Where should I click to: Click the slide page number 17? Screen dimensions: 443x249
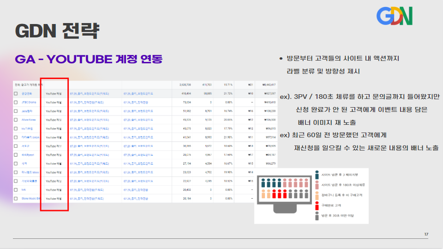426,234
